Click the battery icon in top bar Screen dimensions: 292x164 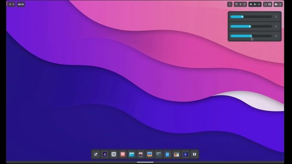click(x=276, y=4)
